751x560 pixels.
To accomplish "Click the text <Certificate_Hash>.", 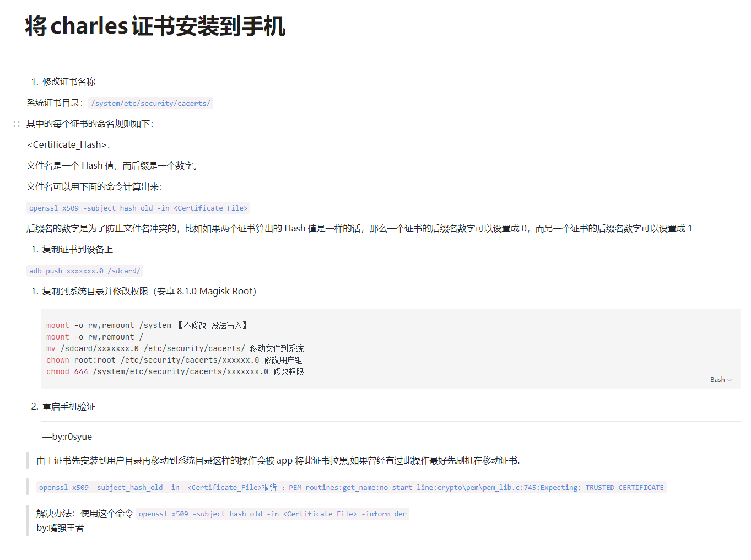I will click(68, 145).
